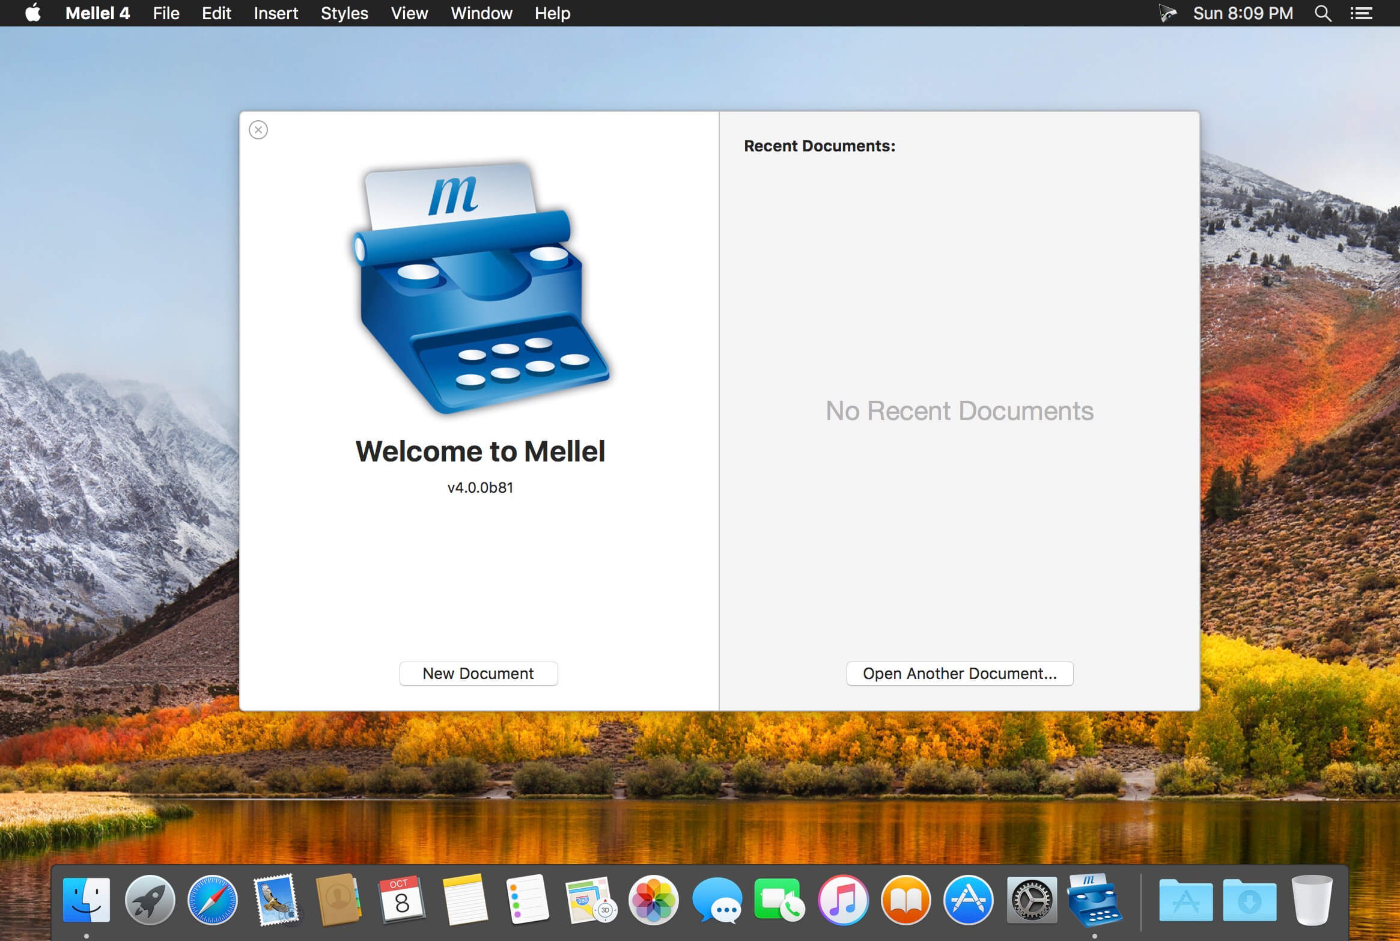Screen dimensions: 1400x941
Task: Open the App Store dock icon
Action: click(968, 900)
